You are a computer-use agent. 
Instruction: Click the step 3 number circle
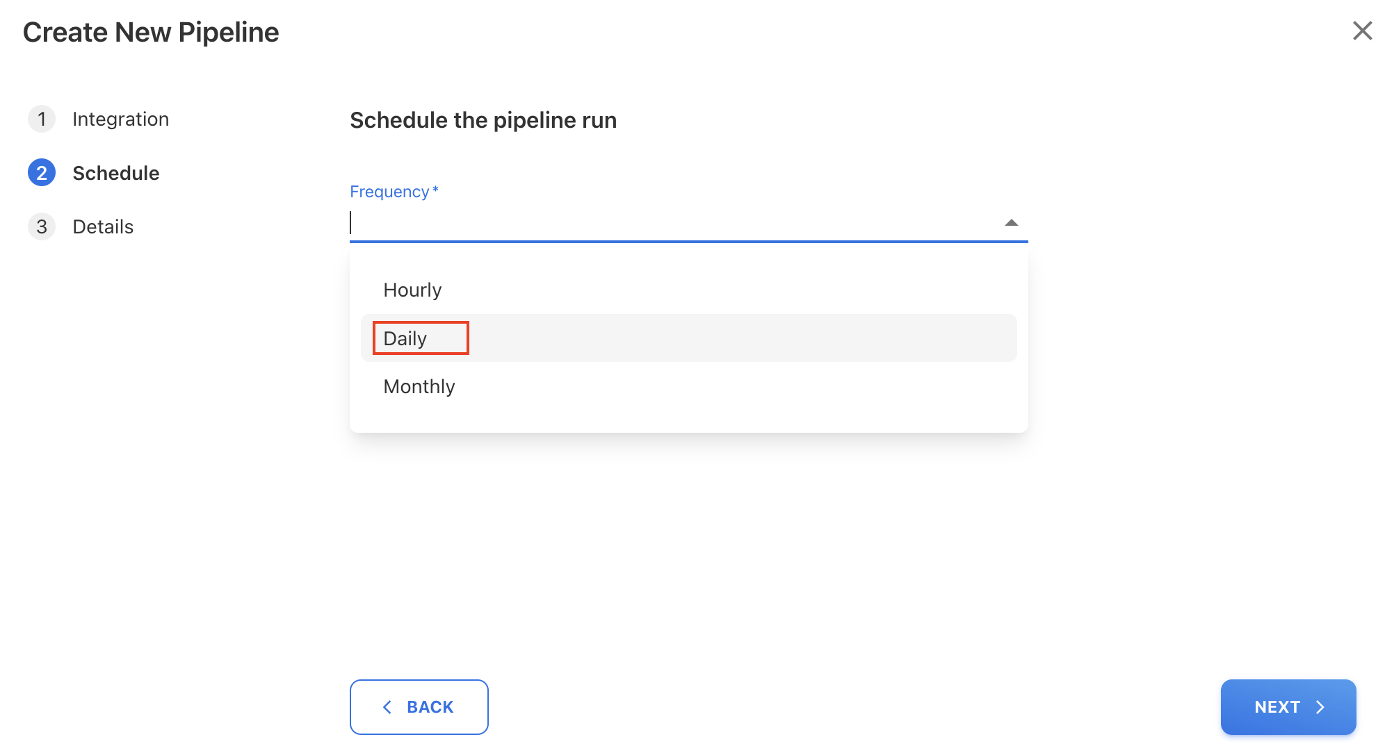[42, 226]
